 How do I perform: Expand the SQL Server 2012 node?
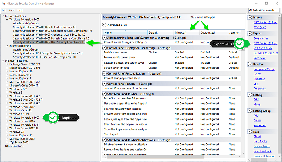click(7, 142)
